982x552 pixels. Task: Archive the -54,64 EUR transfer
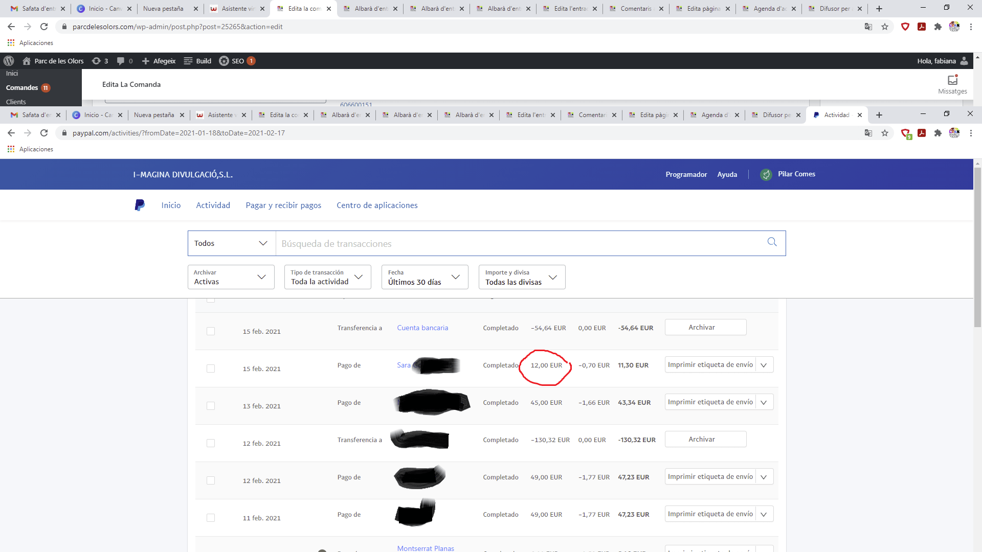pyautogui.click(x=706, y=327)
